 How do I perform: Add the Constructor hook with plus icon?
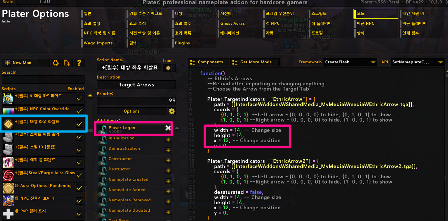coord(168,160)
